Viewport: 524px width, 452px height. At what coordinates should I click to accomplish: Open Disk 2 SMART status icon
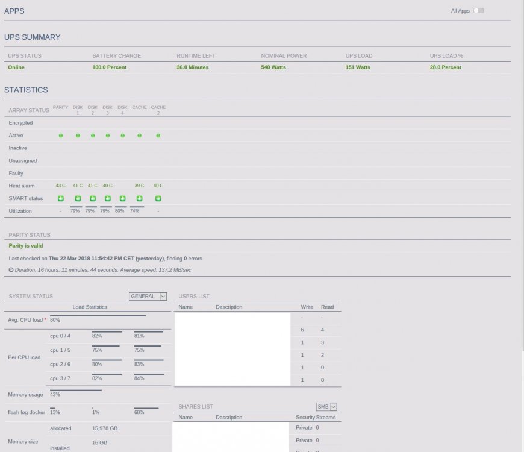click(93, 198)
